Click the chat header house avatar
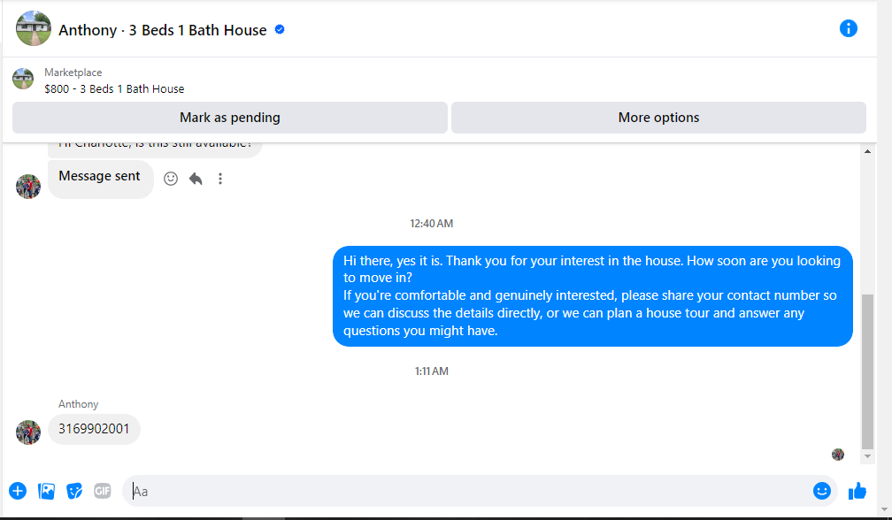Image resolution: width=892 pixels, height=520 pixels. tap(34, 28)
